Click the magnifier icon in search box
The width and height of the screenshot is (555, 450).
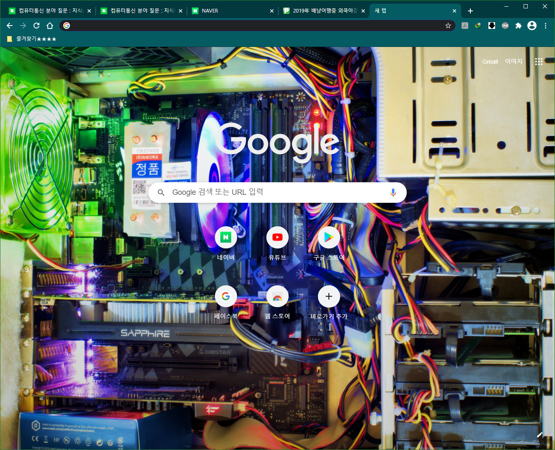(161, 192)
